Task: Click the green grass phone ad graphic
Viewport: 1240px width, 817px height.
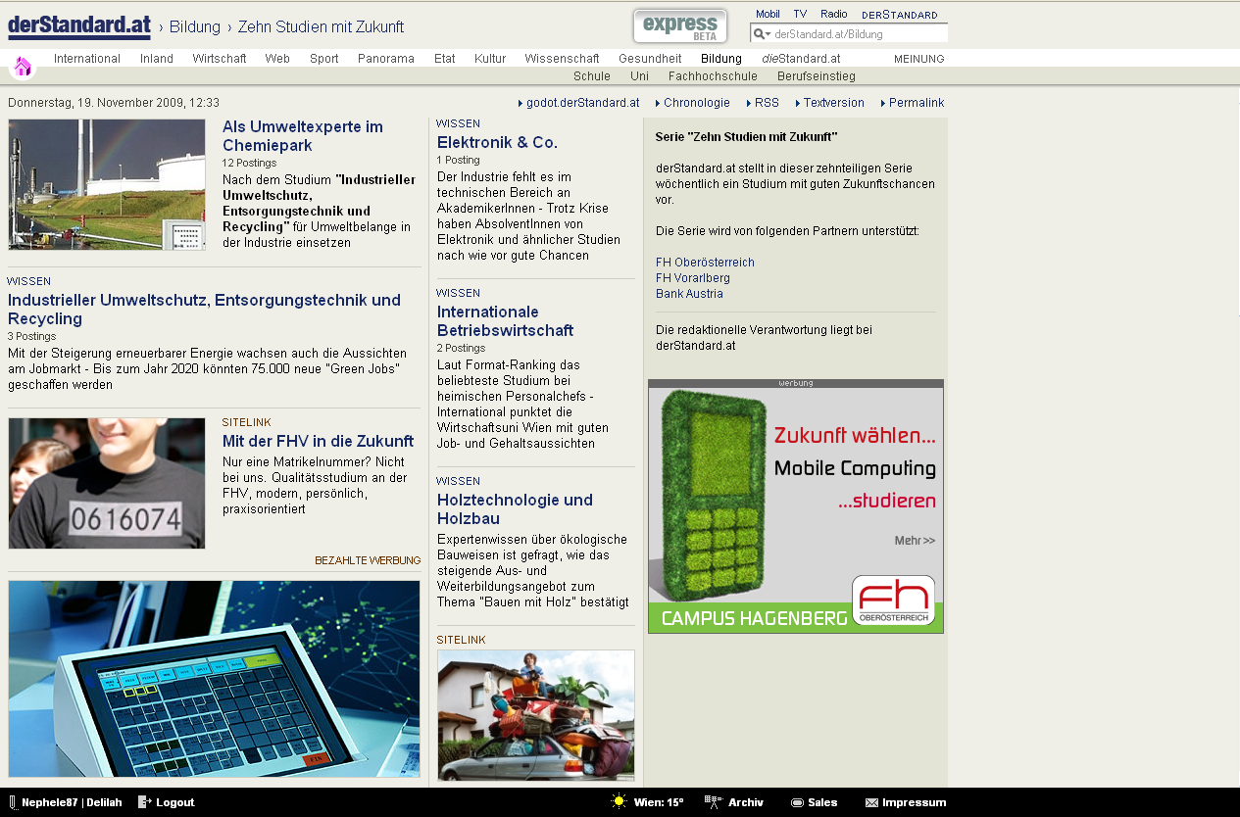Action: coord(713,495)
